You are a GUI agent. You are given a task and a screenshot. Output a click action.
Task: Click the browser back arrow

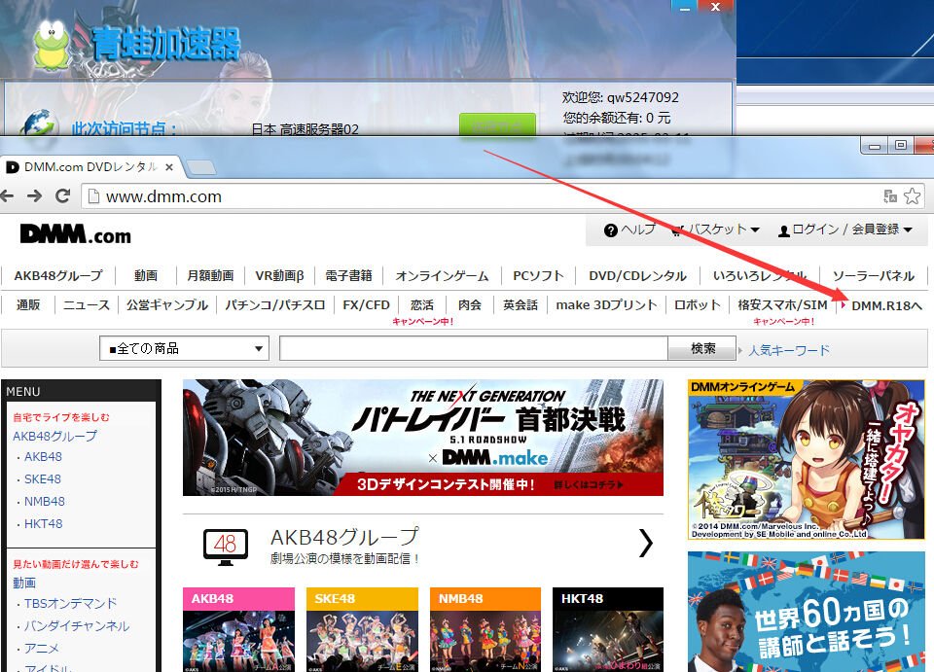click(9, 195)
